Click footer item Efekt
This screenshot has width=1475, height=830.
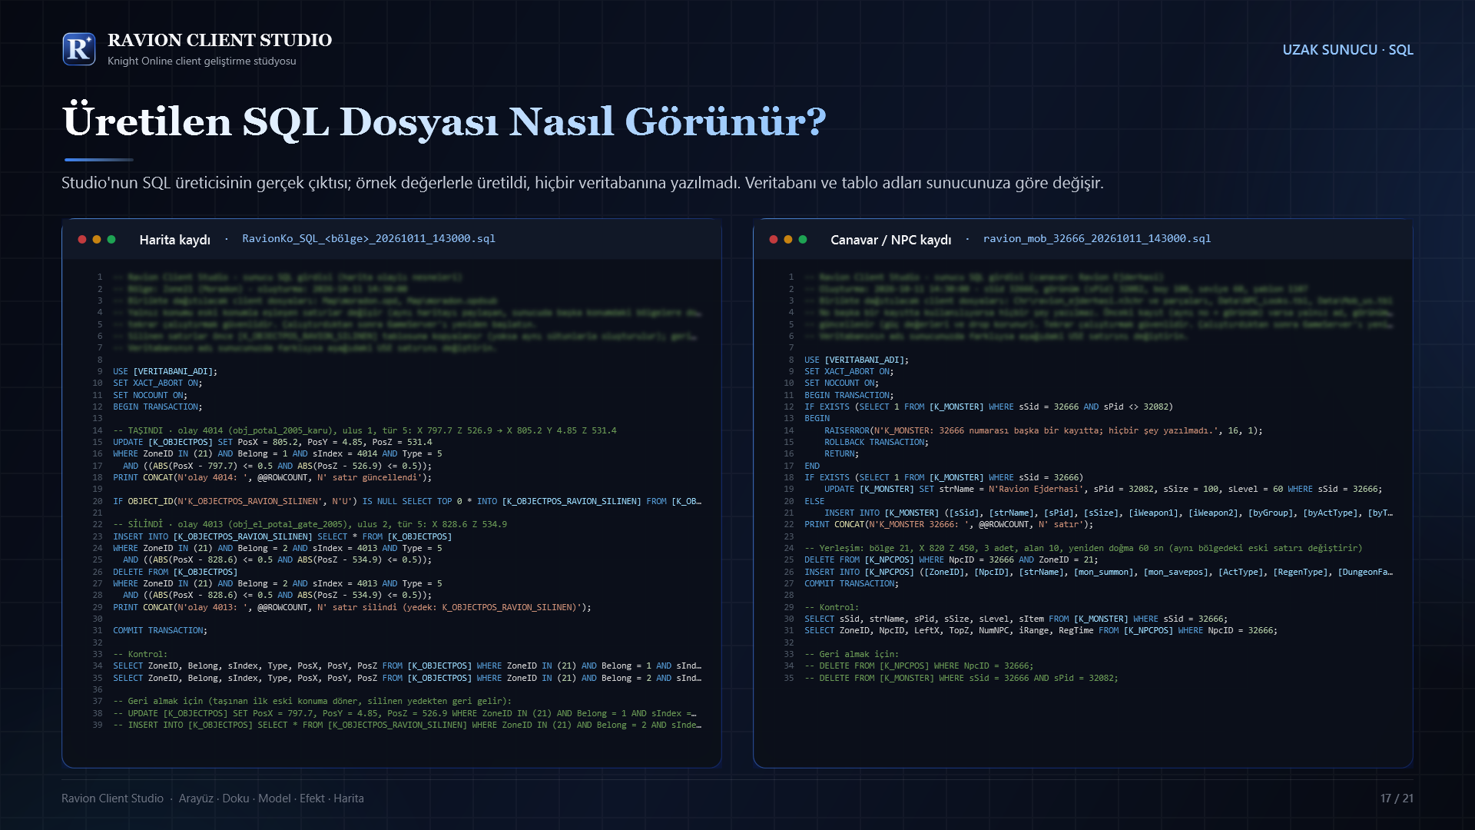click(x=312, y=798)
